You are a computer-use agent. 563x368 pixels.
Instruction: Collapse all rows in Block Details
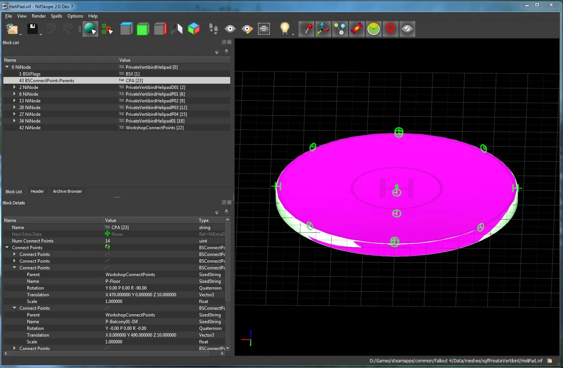(226, 211)
